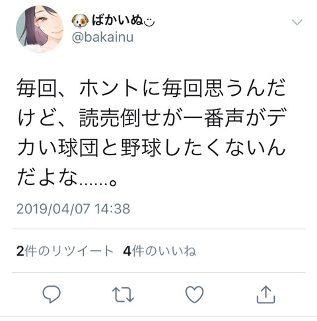The height and width of the screenshot is (321, 317).
Task: View the 4件のいいね list
Action: point(160,251)
